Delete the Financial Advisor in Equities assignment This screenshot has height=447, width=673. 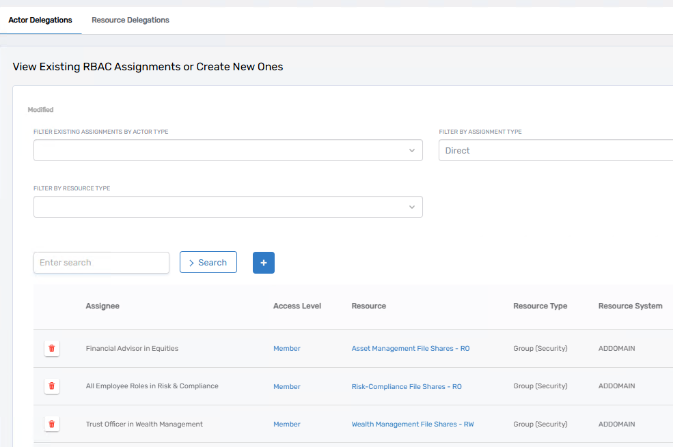(51, 349)
